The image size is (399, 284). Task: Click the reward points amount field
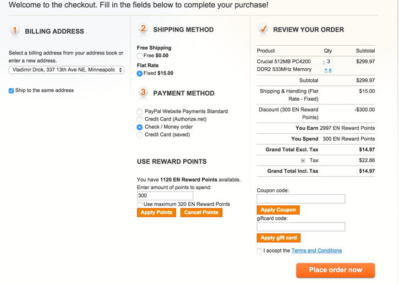165,195
